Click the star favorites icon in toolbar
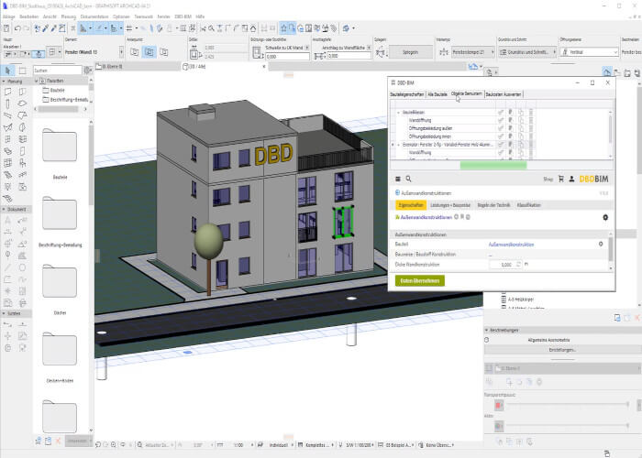 tap(283, 28)
